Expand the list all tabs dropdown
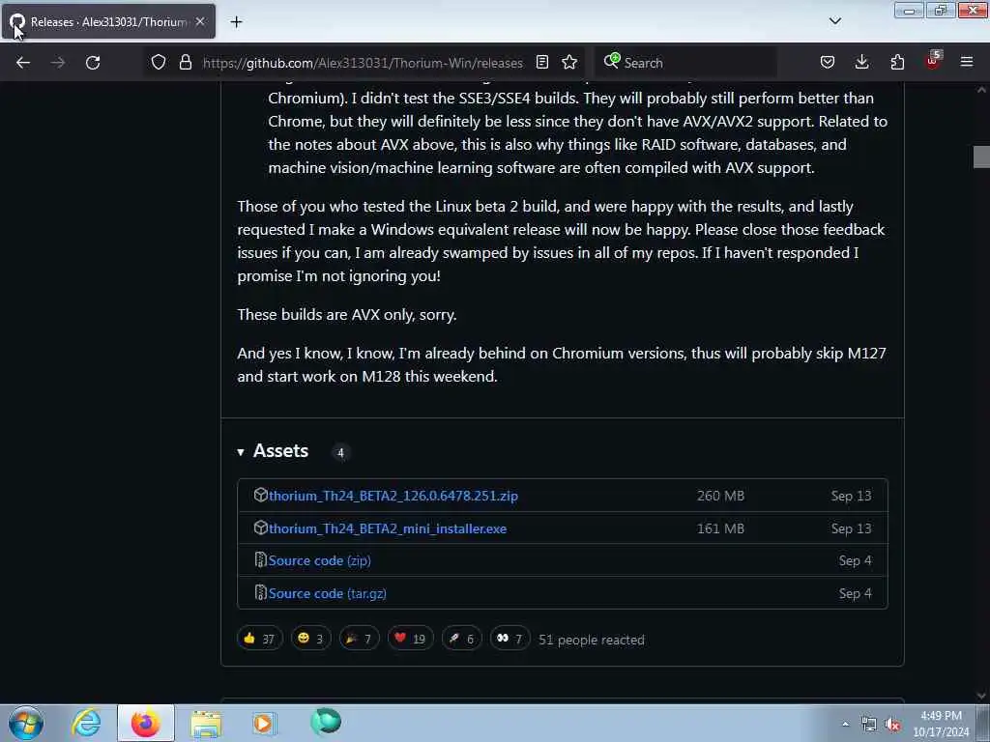The height and width of the screenshot is (742, 990). (834, 21)
